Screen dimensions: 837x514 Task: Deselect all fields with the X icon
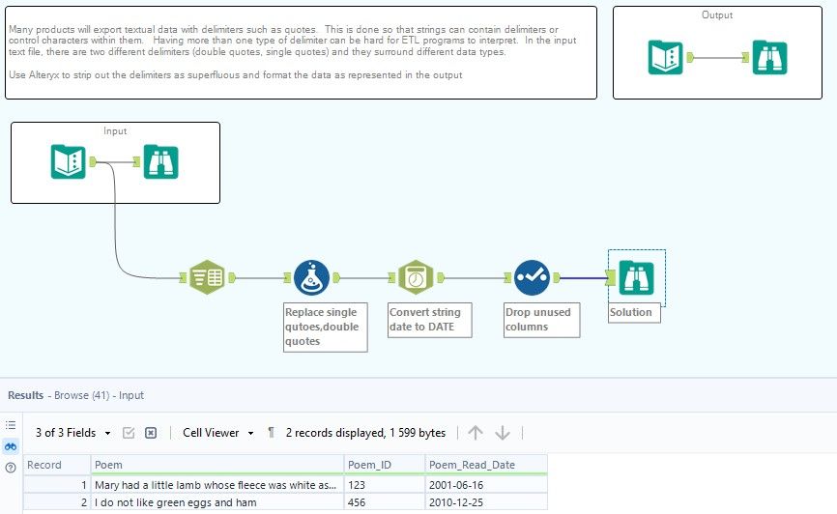tap(151, 433)
